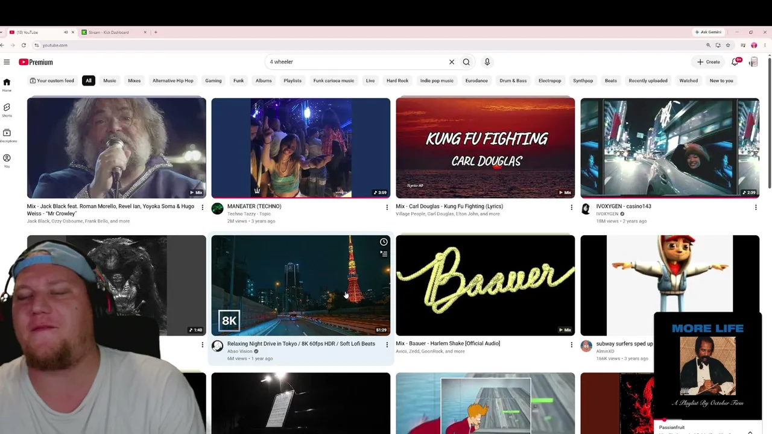Select the Alternative Hip Hop chip
Screen dimensions: 772x434
(173, 81)
